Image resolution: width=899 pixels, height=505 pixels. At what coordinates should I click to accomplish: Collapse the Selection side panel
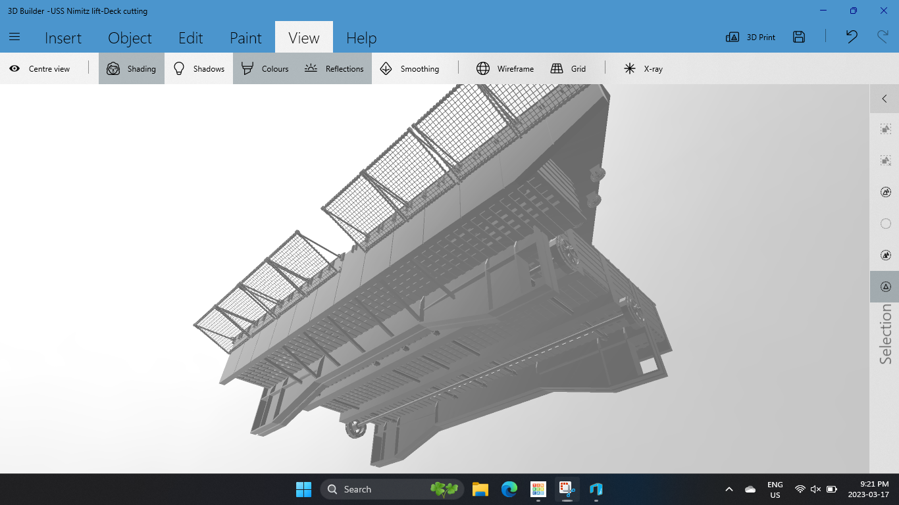885,99
